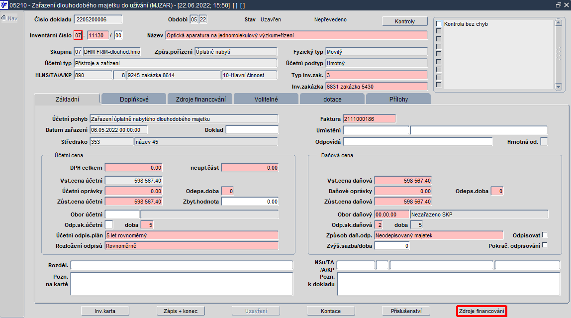Viewport: 571px width, 318px height.
Task: Click the Faktura field 2111000186
Action: click(369, 119)
